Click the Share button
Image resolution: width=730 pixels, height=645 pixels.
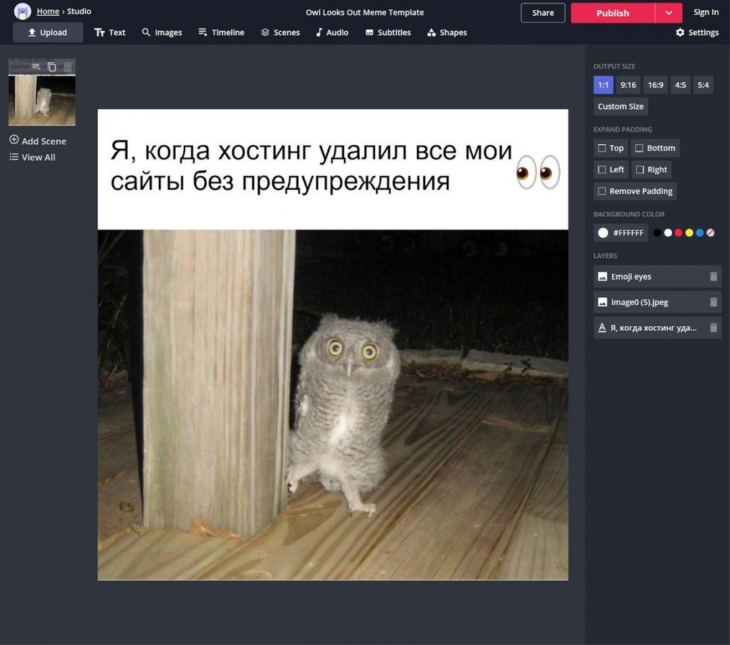click(x=542, y=12)
